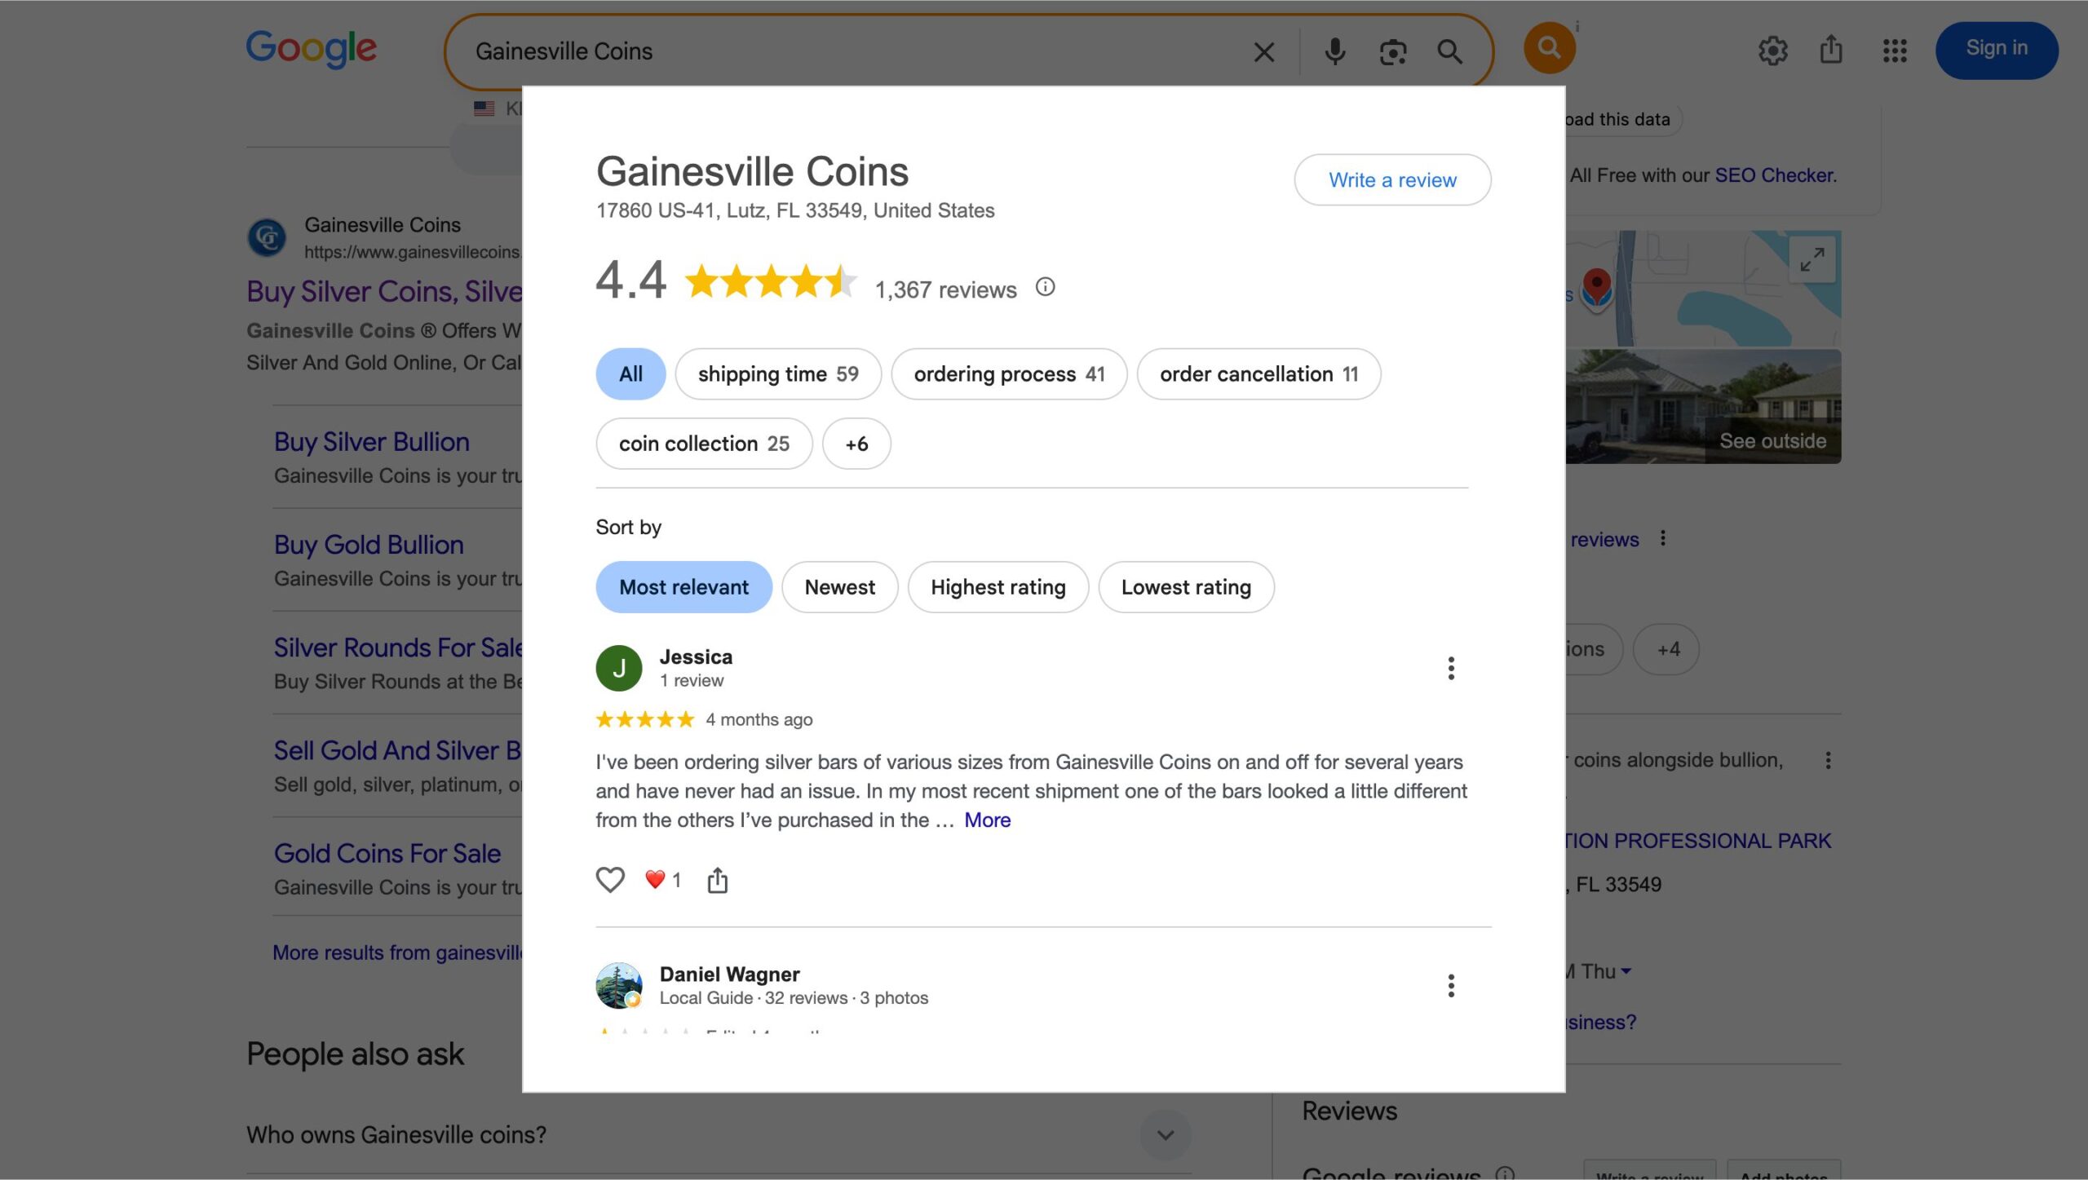Filter reviews by ordering process
This screenshot has width=2088, height=1180.
[1009, 374]
